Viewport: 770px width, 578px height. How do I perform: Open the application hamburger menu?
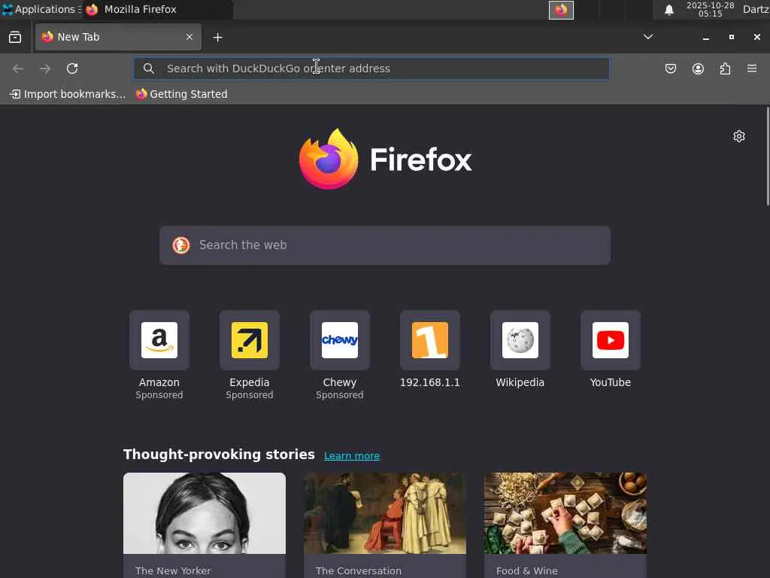click(x=752, y=68)
